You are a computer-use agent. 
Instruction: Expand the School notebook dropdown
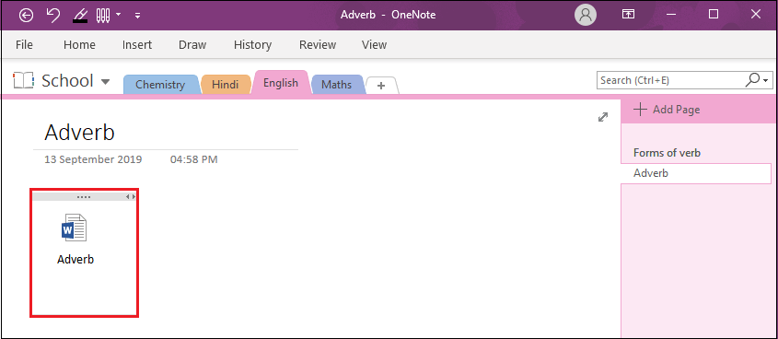pyautogui.click(x=105, y=81)
